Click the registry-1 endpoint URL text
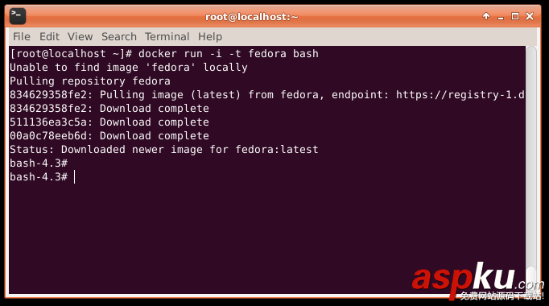This screenshot has height=306, width=549. pos(460,95)
